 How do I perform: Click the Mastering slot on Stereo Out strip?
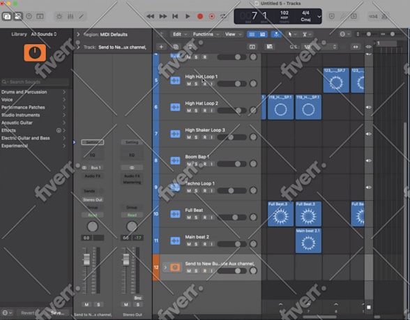click(x=132, y=182)
